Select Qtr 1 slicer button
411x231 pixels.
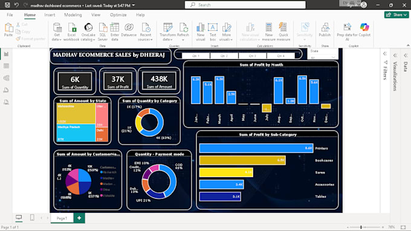pos(196,56)
